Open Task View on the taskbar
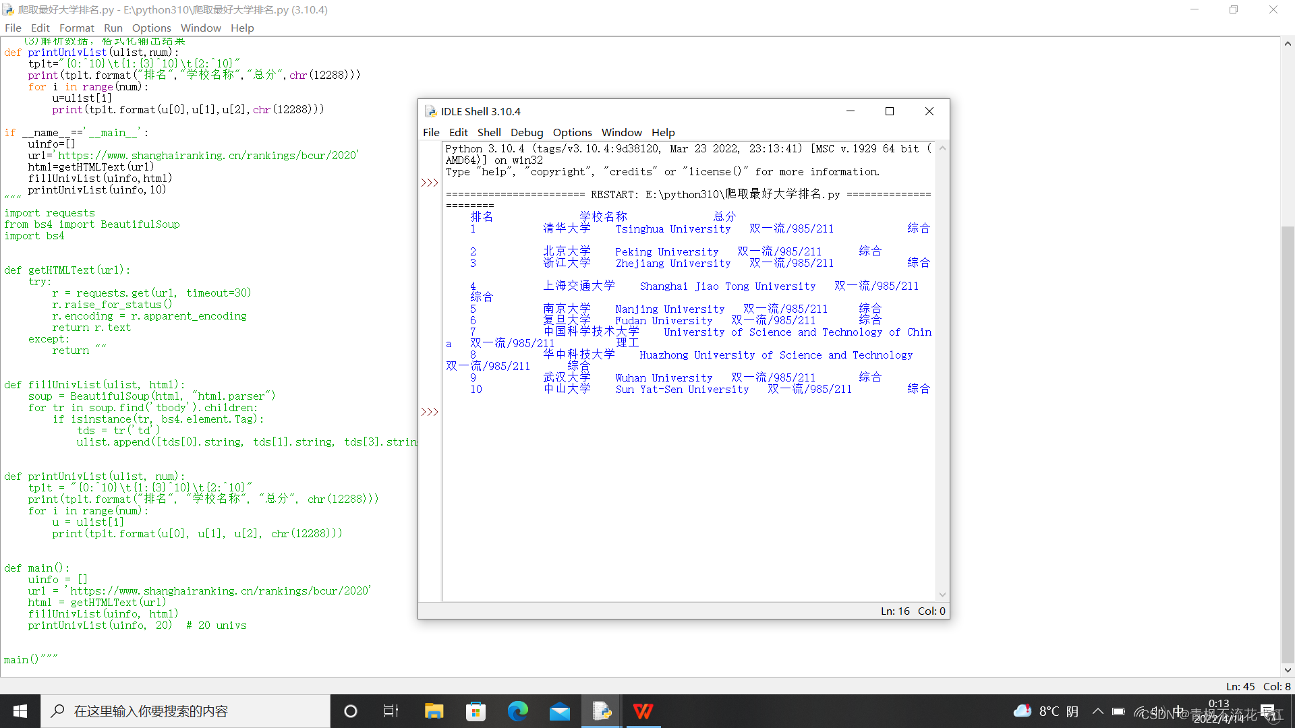This screenshot has height=728, width=1295. click(391, 711)
